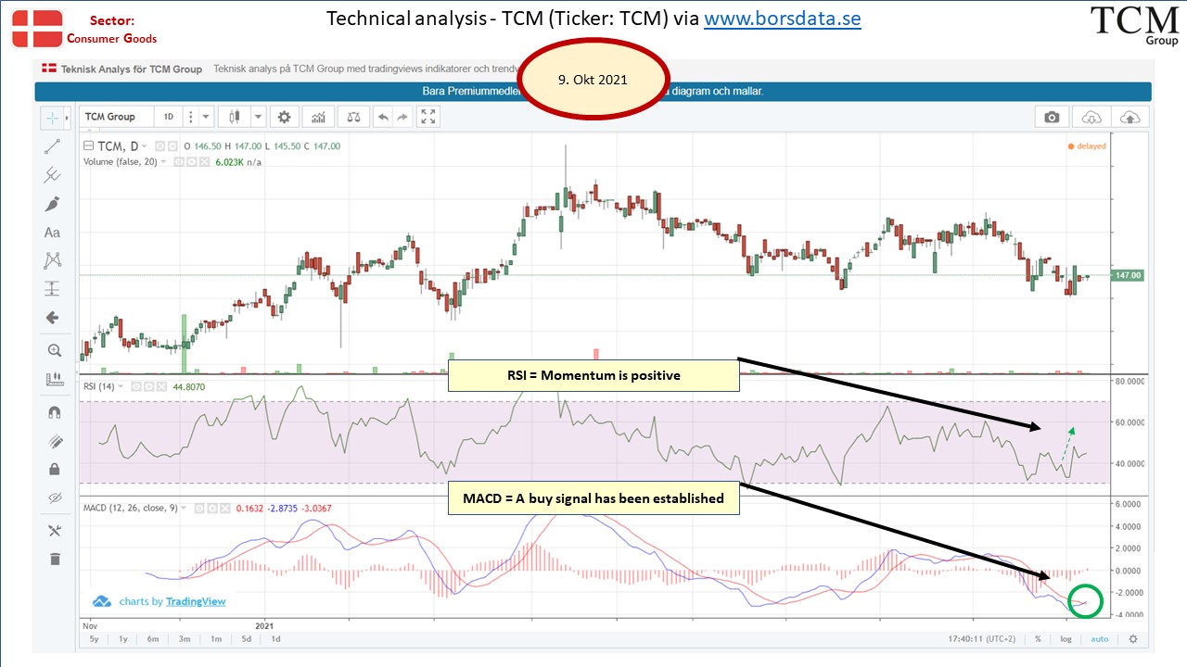The height and width of the screenshot is (667, 1187).
Task: Click the 147.00 price label
Action: tap(1128, 275)
